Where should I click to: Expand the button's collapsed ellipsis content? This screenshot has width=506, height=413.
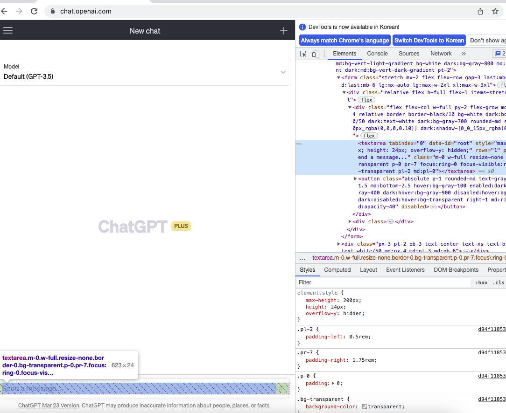click(x=434, y=207)
